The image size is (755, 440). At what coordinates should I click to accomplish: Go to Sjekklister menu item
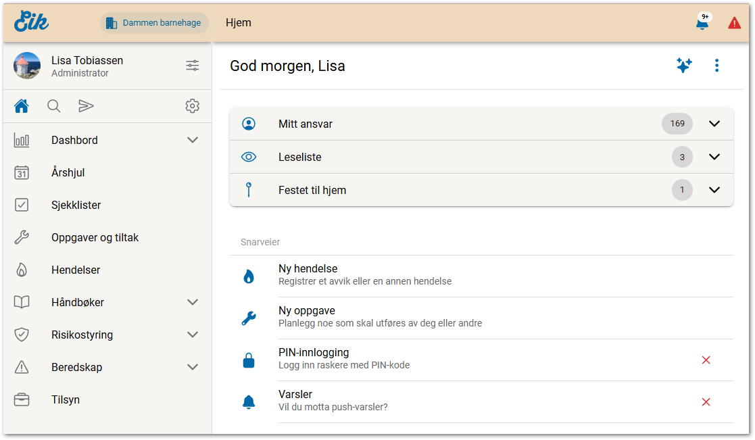pyautogui.click(x=76, y=205)
